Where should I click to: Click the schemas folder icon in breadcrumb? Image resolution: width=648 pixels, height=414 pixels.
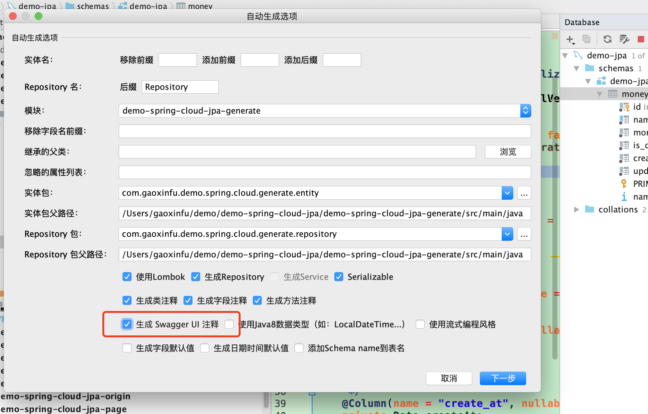coord(70,6)
